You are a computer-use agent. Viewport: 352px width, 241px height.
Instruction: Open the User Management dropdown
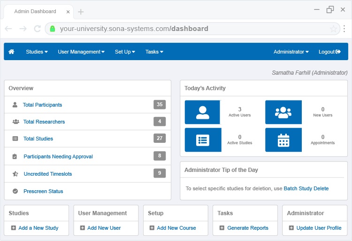pyautogui.click(x=81, y=52)
